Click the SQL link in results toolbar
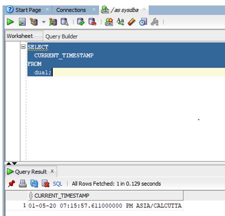The image size is (225, 216). point(58,184)
